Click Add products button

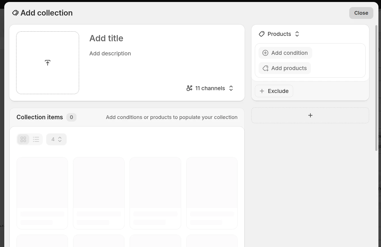(x=285, y=68)
